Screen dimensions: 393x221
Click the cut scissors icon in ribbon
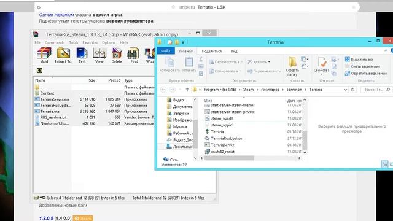[x=201, y=60]
